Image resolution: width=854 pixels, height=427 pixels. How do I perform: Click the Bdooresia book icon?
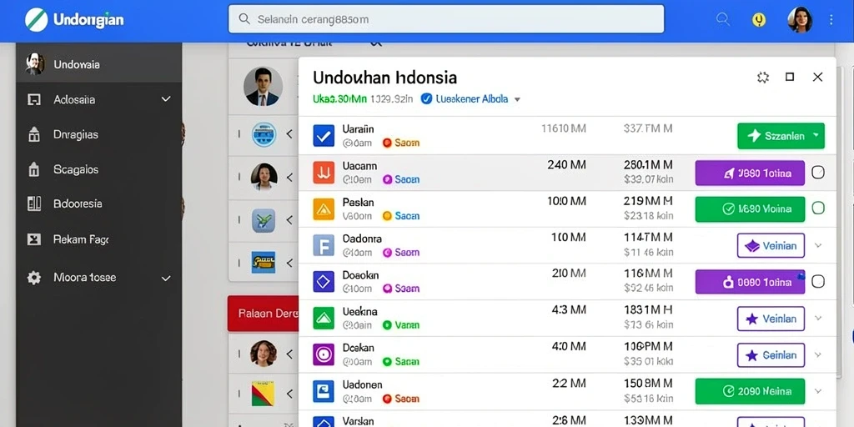coord(33,203)
